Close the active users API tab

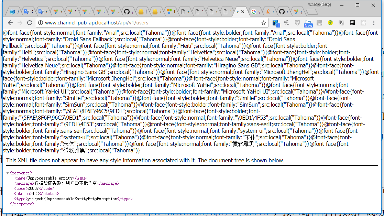click(x=243, y=11)
